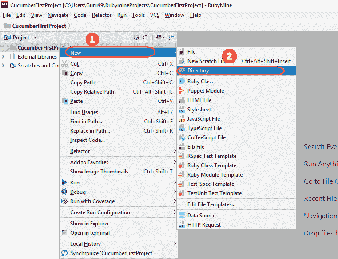Select External Libraries in project tree
338x259 pixels.
tap(37, 57)
